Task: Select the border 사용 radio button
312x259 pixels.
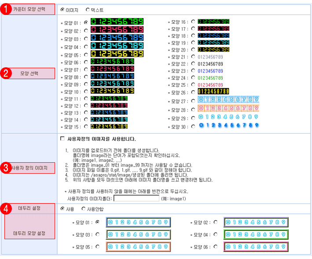Action: tap(62, 209)
